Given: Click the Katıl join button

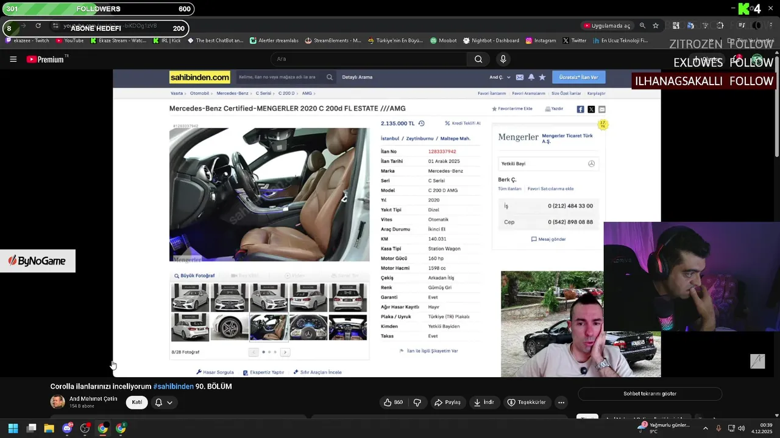Looking at the screenshot, I should (137, 402).
